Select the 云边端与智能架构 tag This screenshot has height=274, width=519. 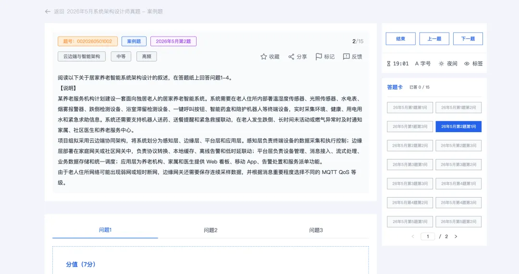pyautogui.click(x=82, y=57)
